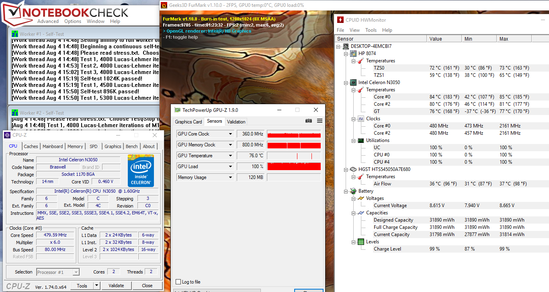The image size is (549, 292).
Task: Click the Value column header in HWMonitor
Action: (x=444, y=39)
